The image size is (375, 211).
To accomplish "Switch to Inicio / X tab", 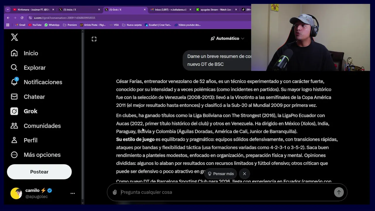I will [79, 10].
